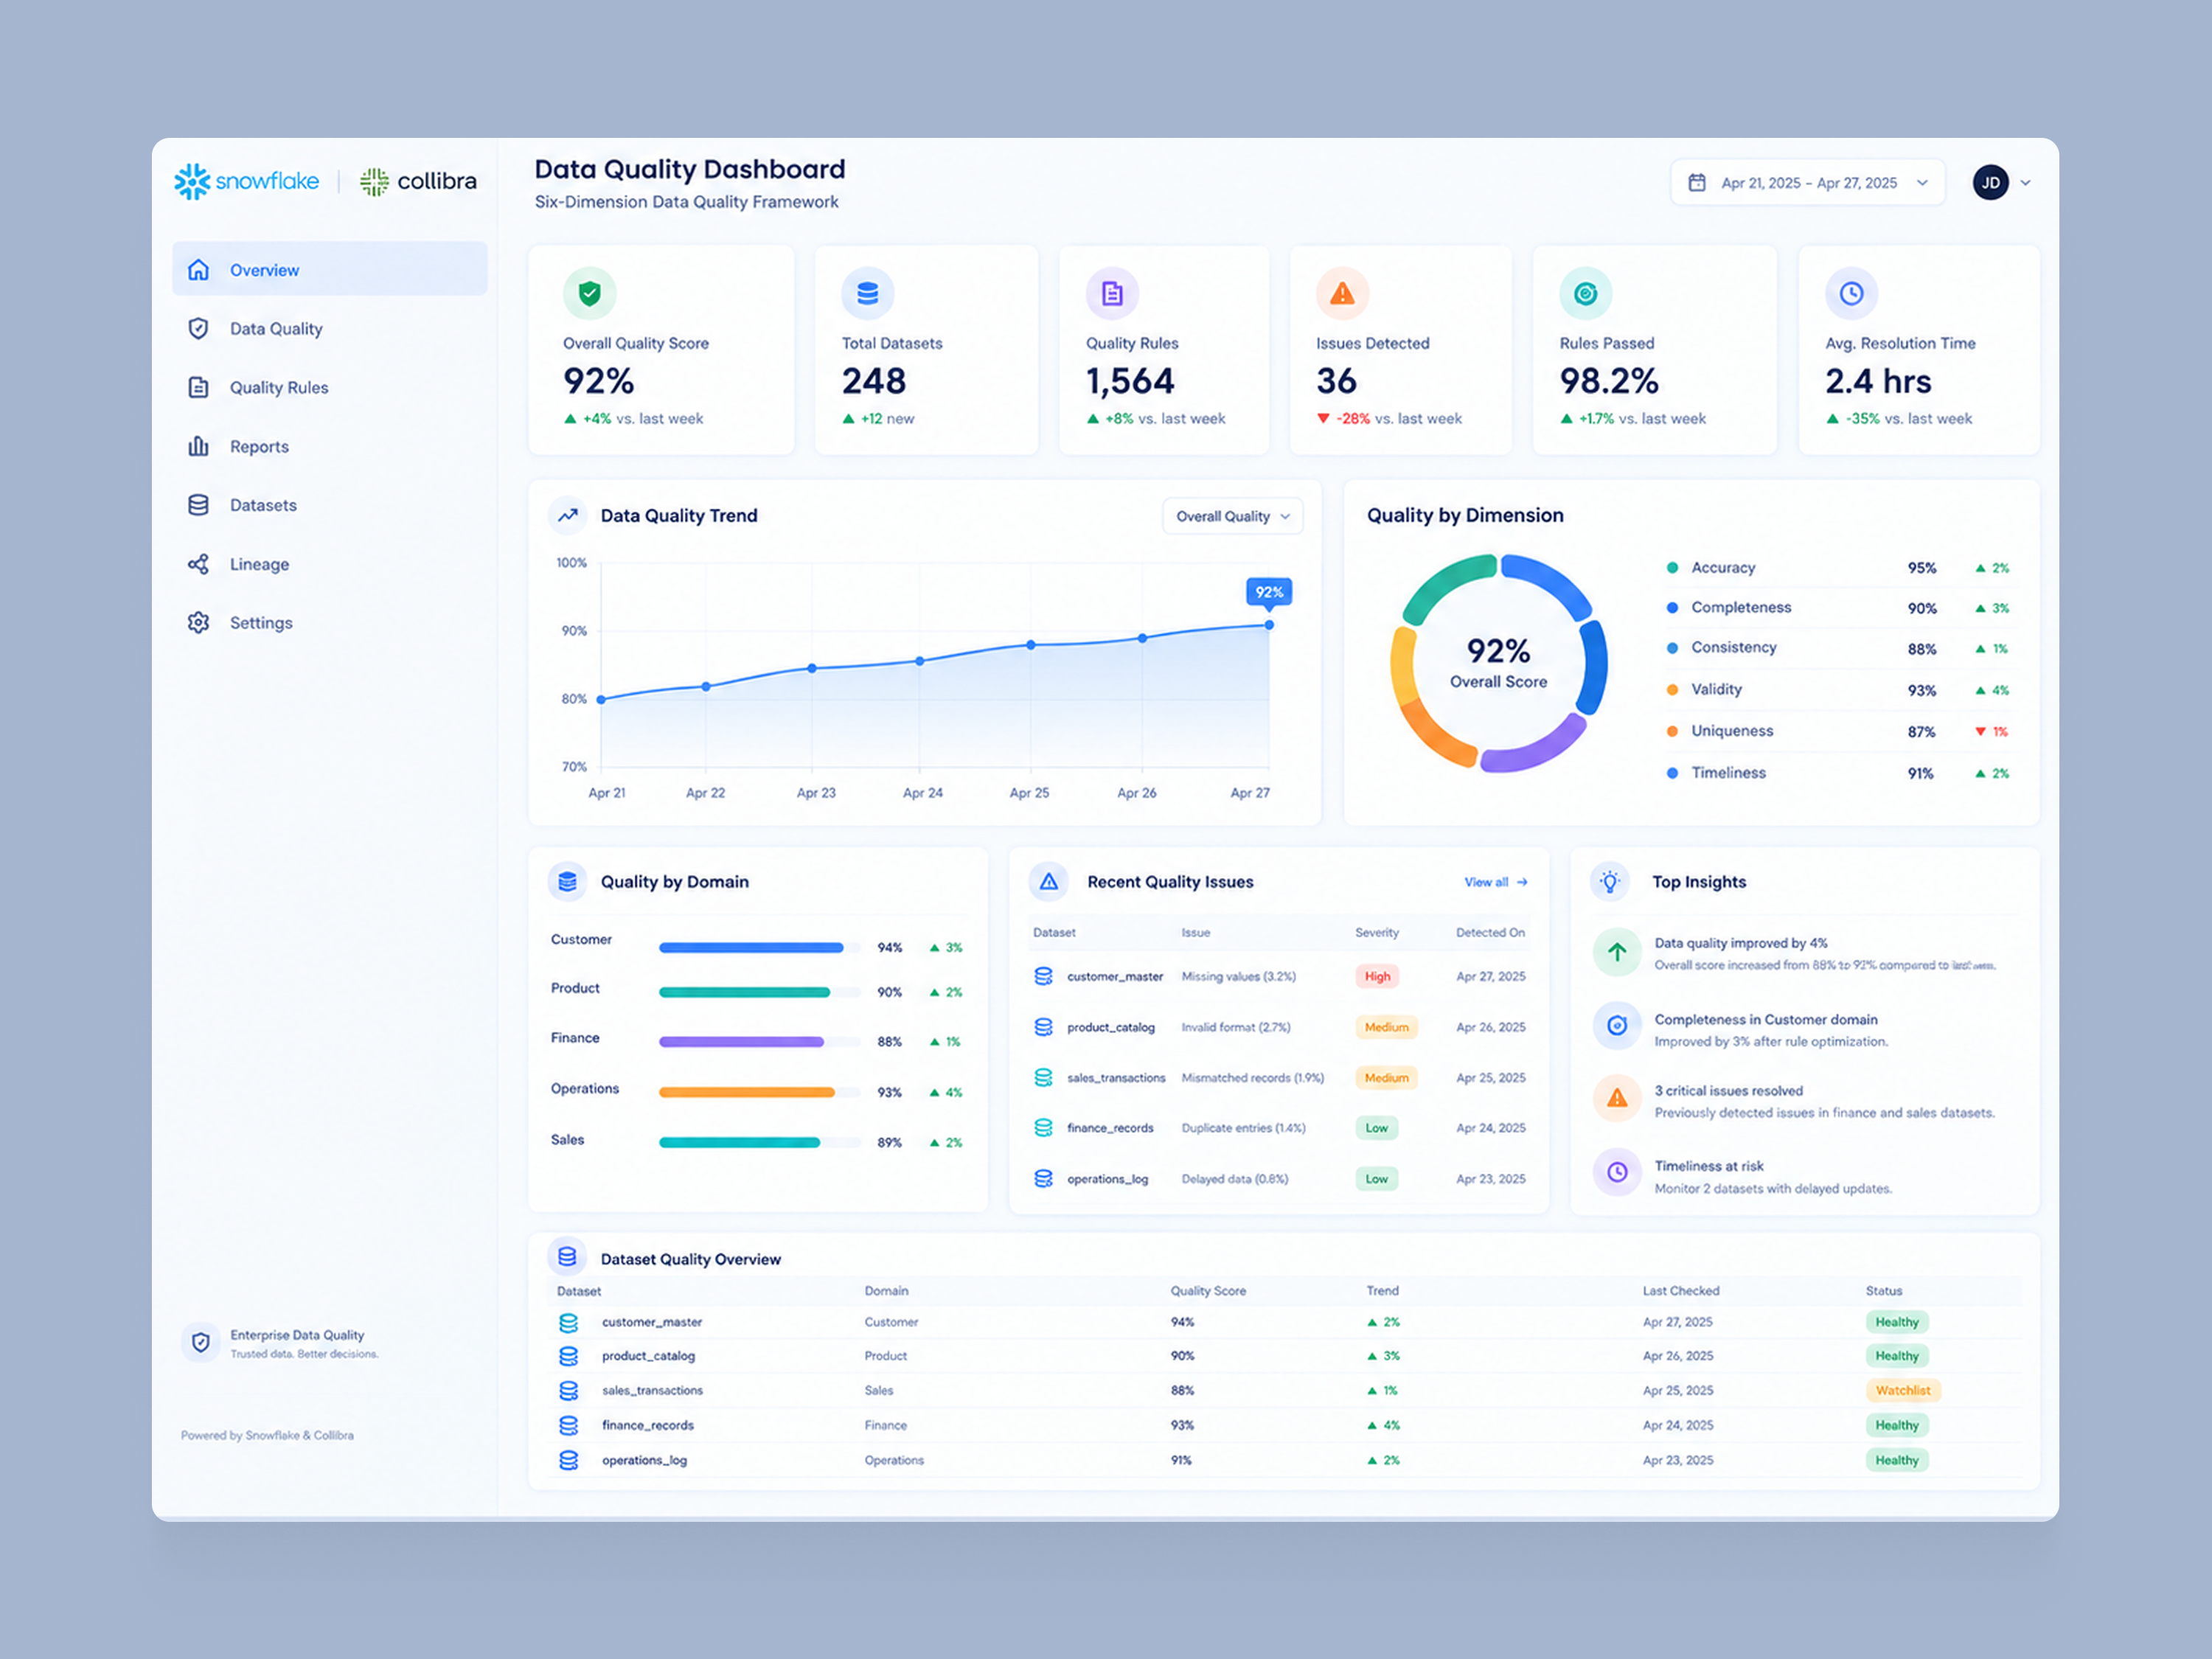
Task: Click the triangle icon beside Recent Quality Issues
Action: 1048,881
